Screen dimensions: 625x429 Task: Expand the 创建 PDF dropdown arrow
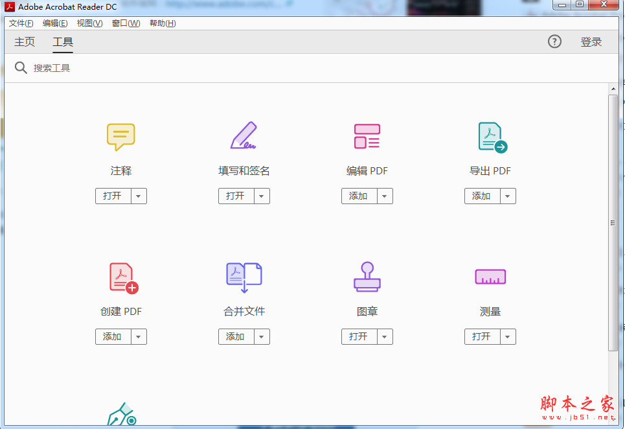[x=139, y=337]
